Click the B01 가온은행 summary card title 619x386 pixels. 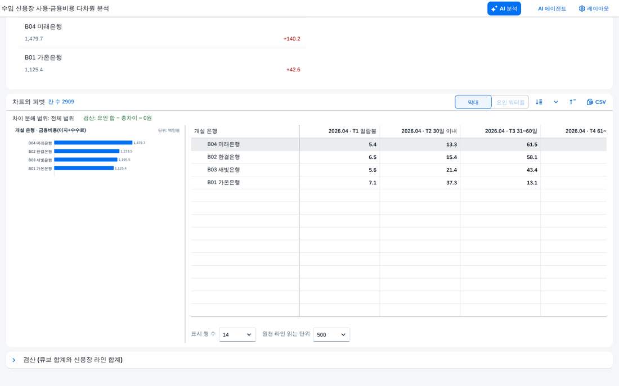click(43, 57)
